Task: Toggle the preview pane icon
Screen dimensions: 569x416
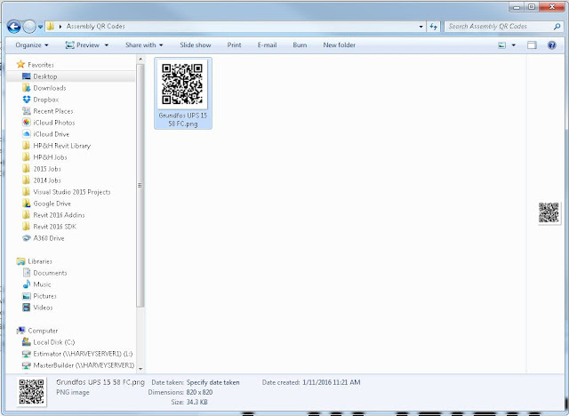Action: coord(532,45)
